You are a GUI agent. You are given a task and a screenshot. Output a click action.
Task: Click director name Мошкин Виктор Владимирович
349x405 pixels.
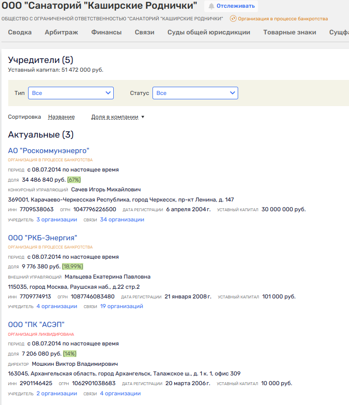[x=75, y=364]
